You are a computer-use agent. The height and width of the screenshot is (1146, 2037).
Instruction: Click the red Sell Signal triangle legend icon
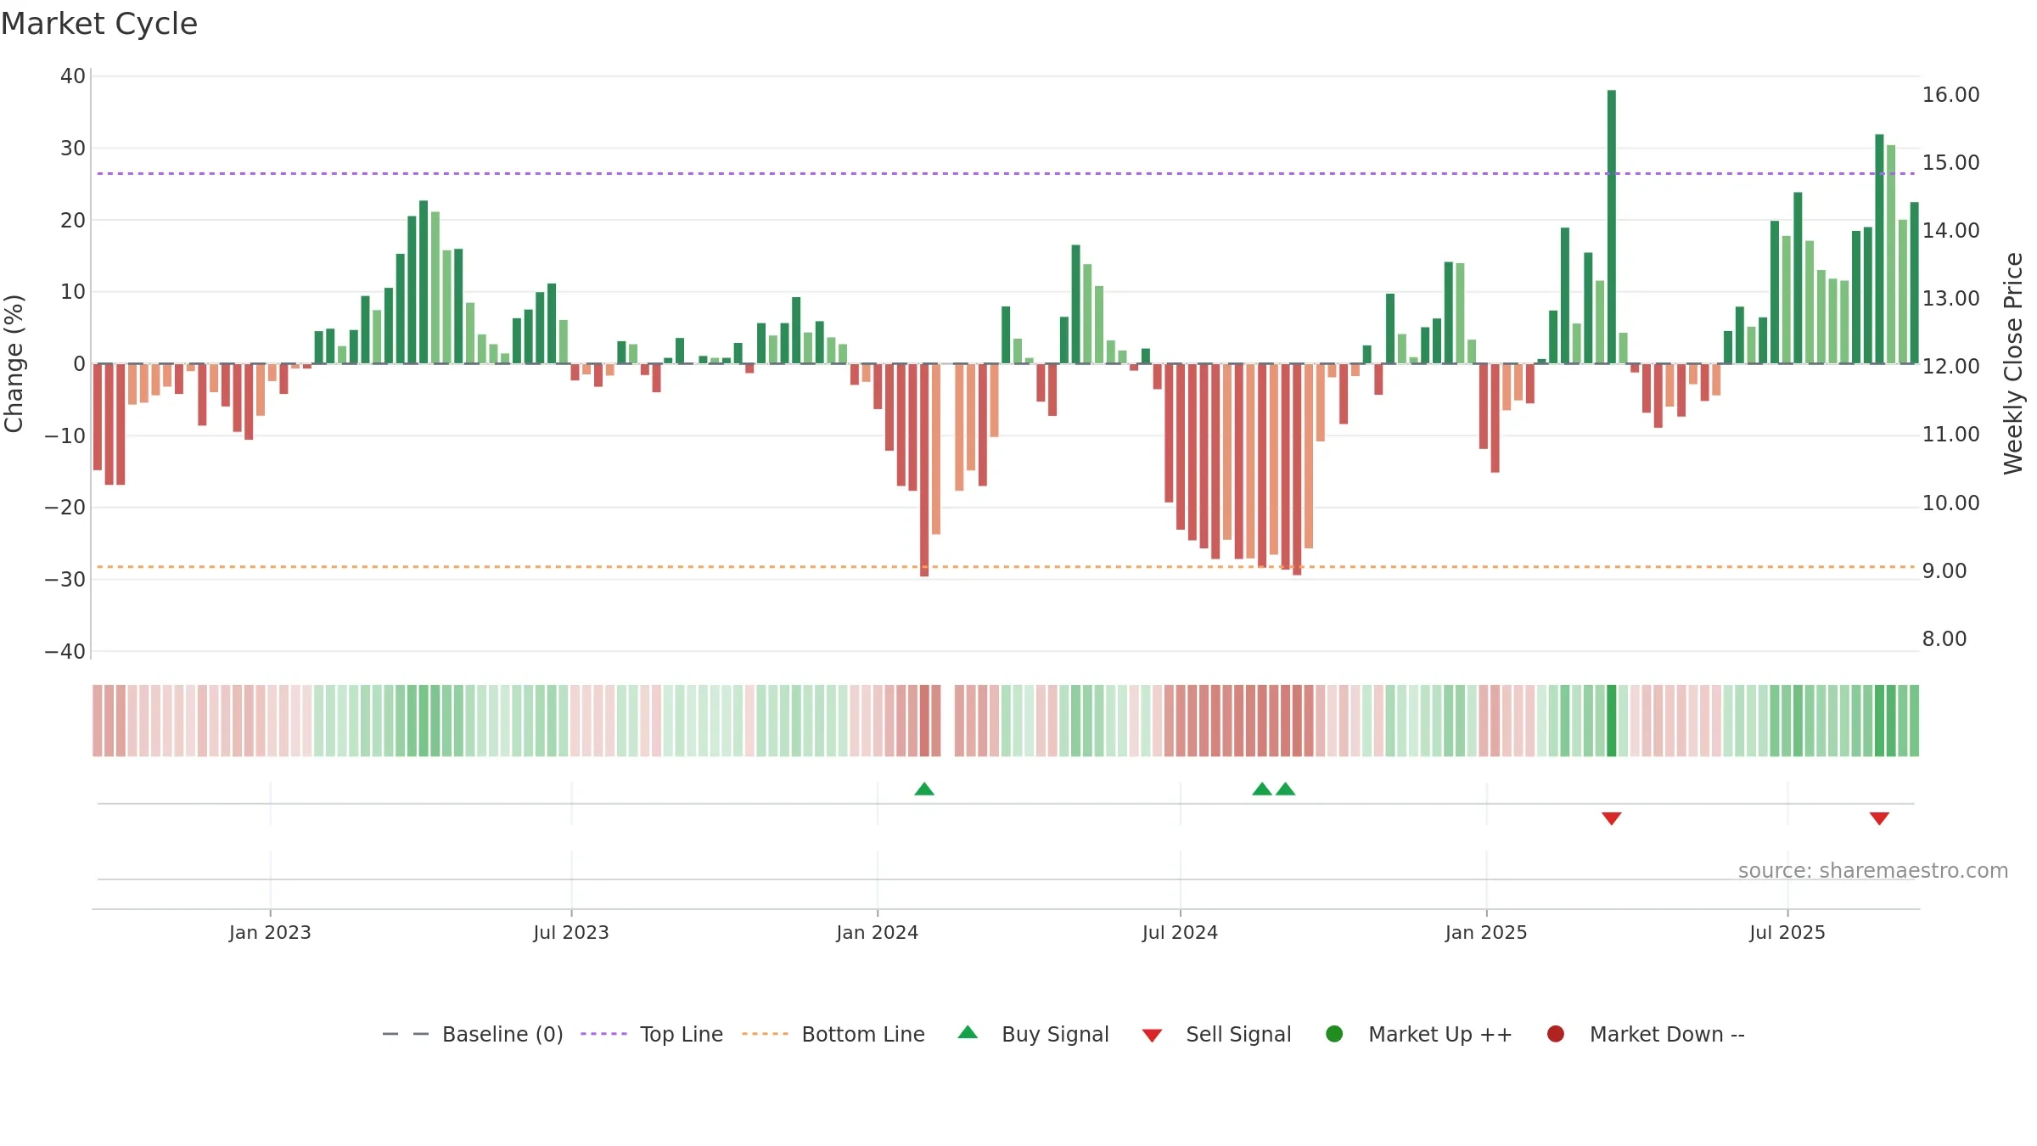pyautogui.click(x=1152, y=1036)
